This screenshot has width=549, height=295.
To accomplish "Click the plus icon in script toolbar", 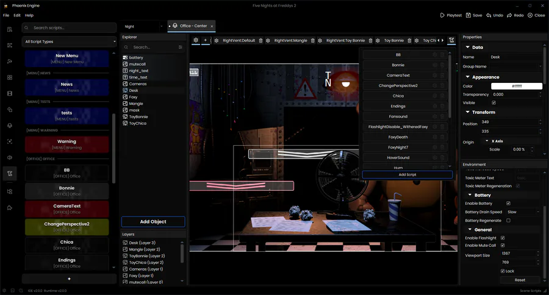I will point(206,40).
